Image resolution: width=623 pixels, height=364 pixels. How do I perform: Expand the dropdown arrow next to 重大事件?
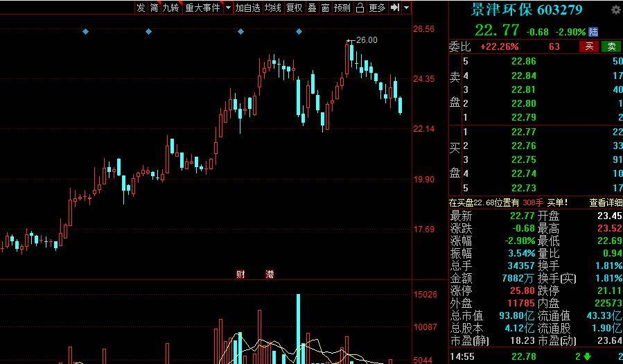coord(228,8)
